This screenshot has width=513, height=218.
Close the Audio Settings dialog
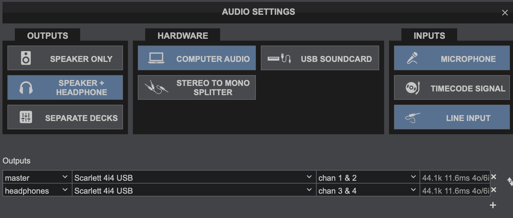tap(505, 13)
